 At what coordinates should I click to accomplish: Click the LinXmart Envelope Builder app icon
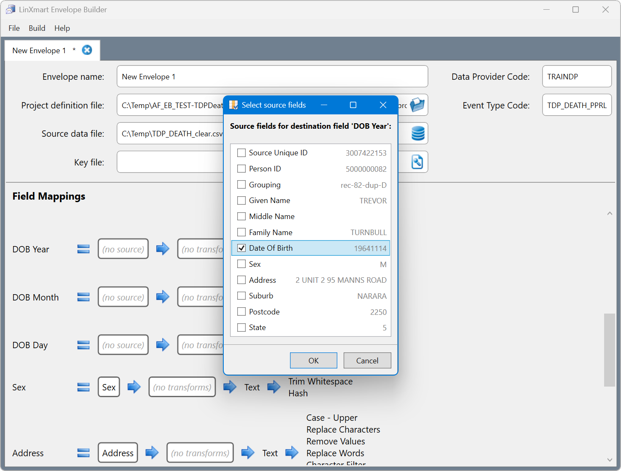pyautogui.click(x=11, y=9)
